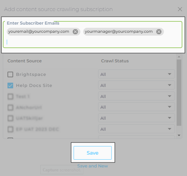Click the content source list scrollbar thumb

[x=179, y=93]
